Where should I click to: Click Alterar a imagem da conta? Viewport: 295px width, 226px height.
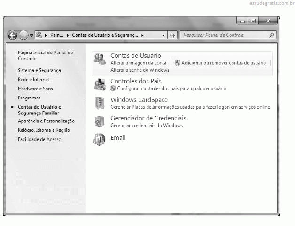coord(138,63)
